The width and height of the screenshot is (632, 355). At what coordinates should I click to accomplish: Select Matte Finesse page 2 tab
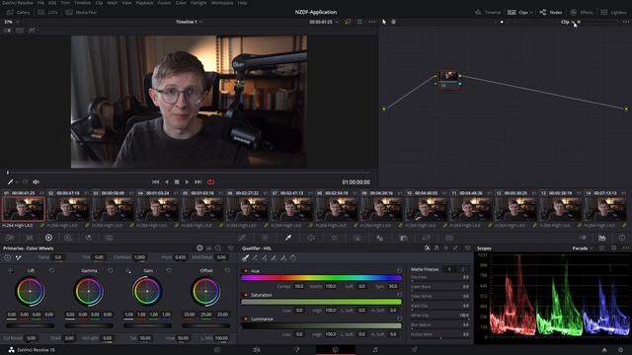coord(463,269)
